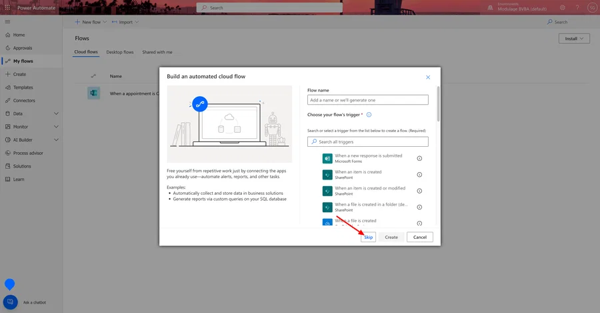The width and height of the screenshot is (600, 313).
Task: Show info for When a new response is submitted
Action: (x=419, y=159)
